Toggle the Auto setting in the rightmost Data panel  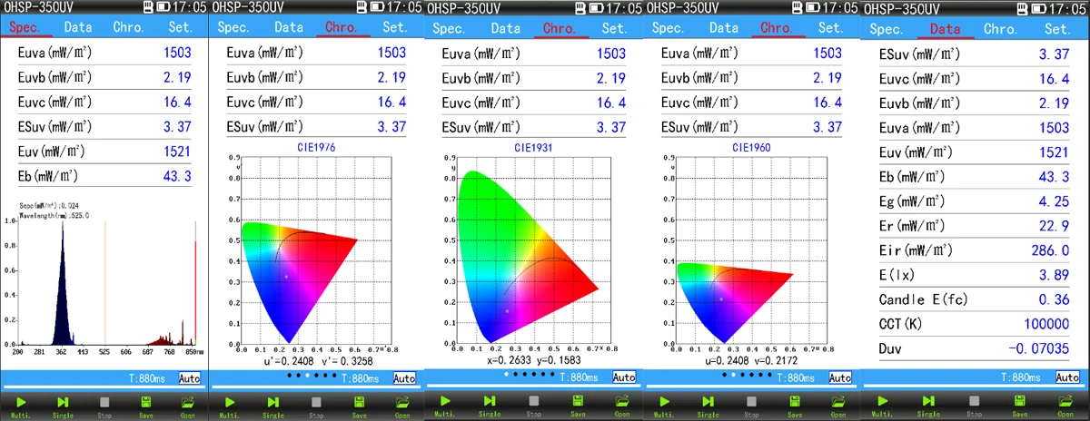click(1074, 378)
